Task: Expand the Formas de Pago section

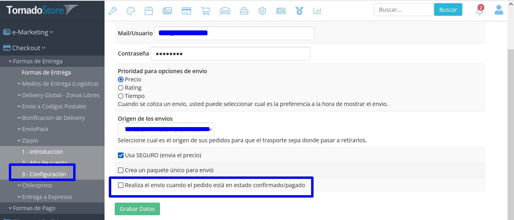Action: pos(32,208)
